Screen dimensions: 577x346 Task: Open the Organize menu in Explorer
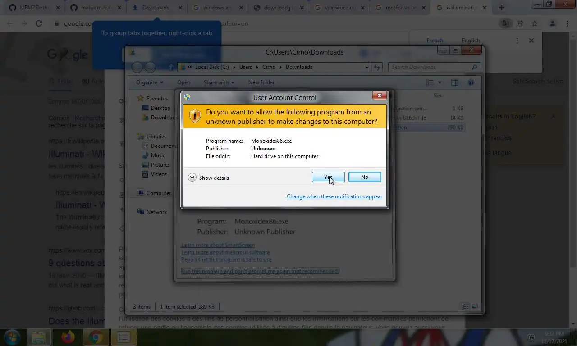click(x=150, y=82)
